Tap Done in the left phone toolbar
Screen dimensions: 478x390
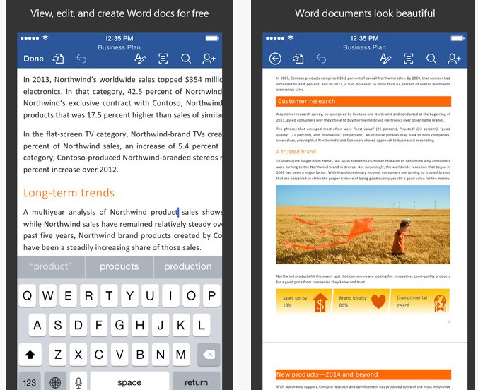(x=33, y=59)
